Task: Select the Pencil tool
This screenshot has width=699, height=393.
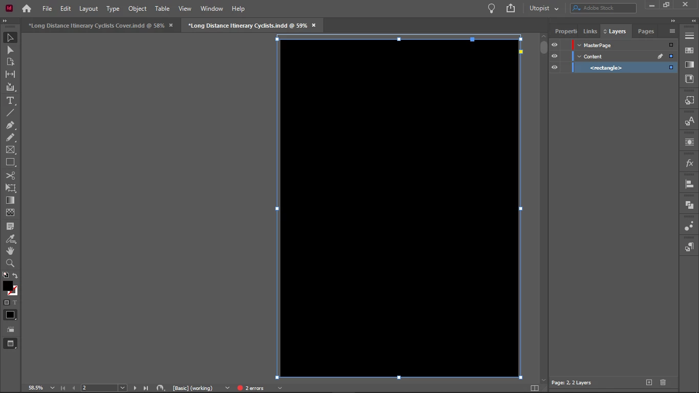Action: click(x=10, y=138)
